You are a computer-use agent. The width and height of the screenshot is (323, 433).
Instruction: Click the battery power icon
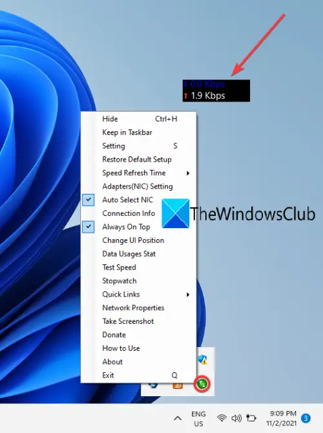[251, 418]
